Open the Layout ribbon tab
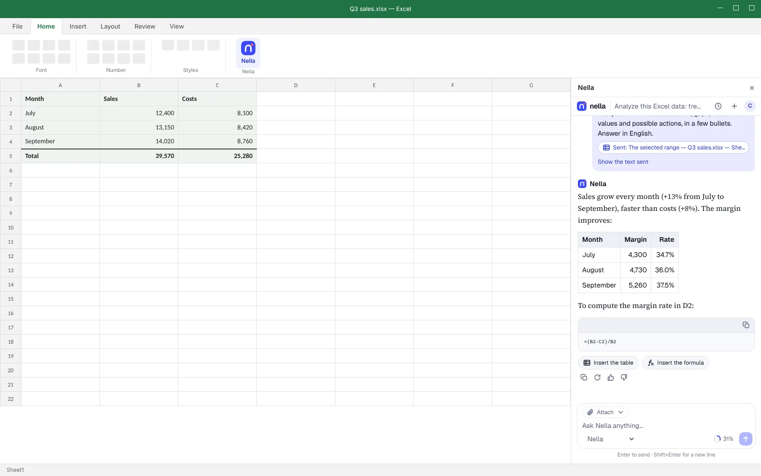Image resolution: width=761 pixels, height=476 pixels. pyautogui.click(x=110, y=26)
